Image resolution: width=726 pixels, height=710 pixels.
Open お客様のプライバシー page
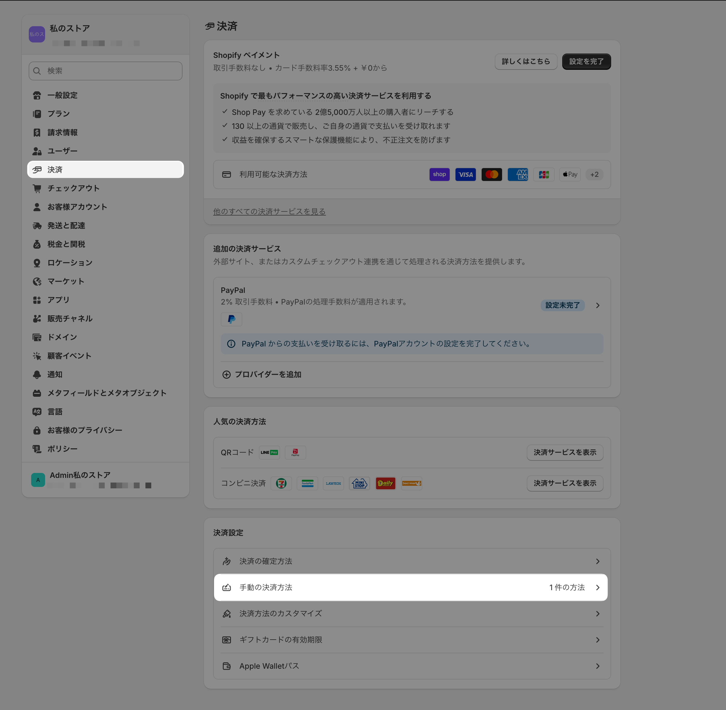[x=106, y=430]
